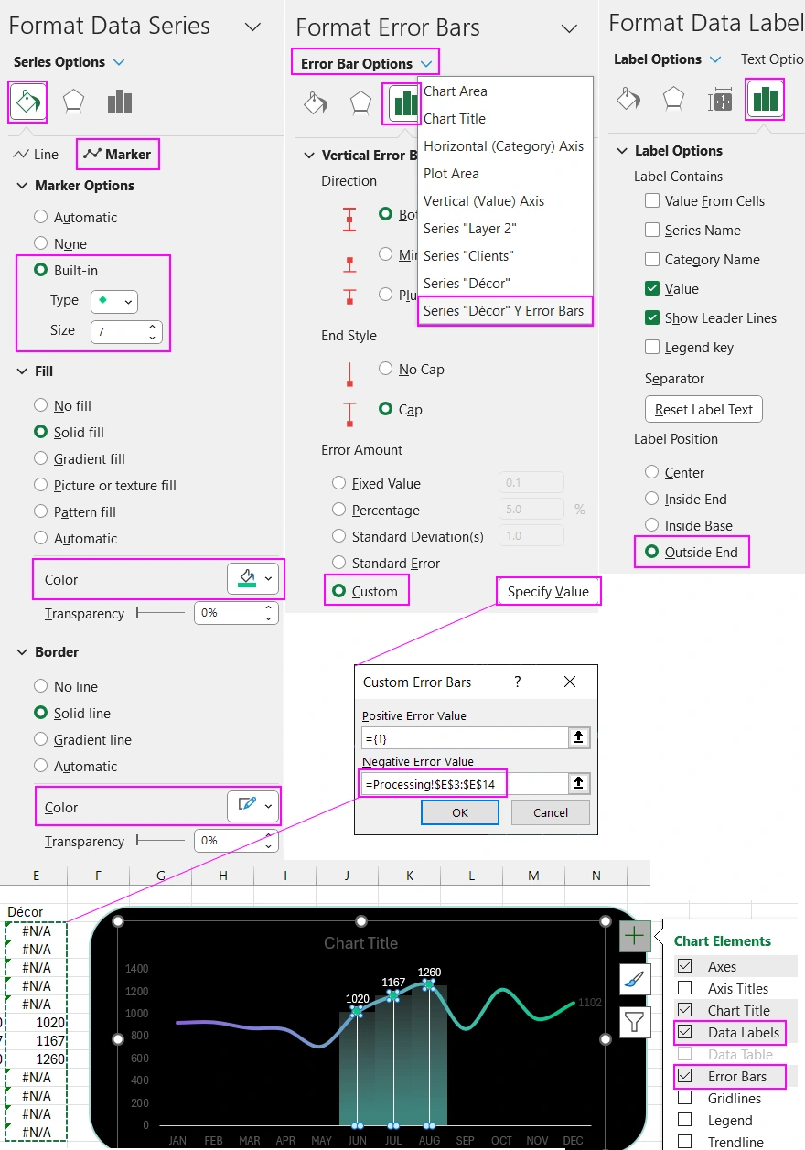Open Fill & Line icon in Format Data Series
The width and height of the screenshot is (805, 1150).
27,102
